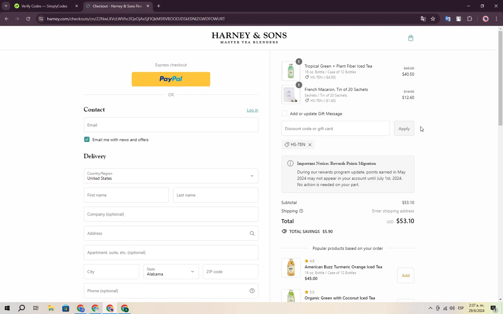
Task: Click the ZIP code field
Action: [231, 272]
